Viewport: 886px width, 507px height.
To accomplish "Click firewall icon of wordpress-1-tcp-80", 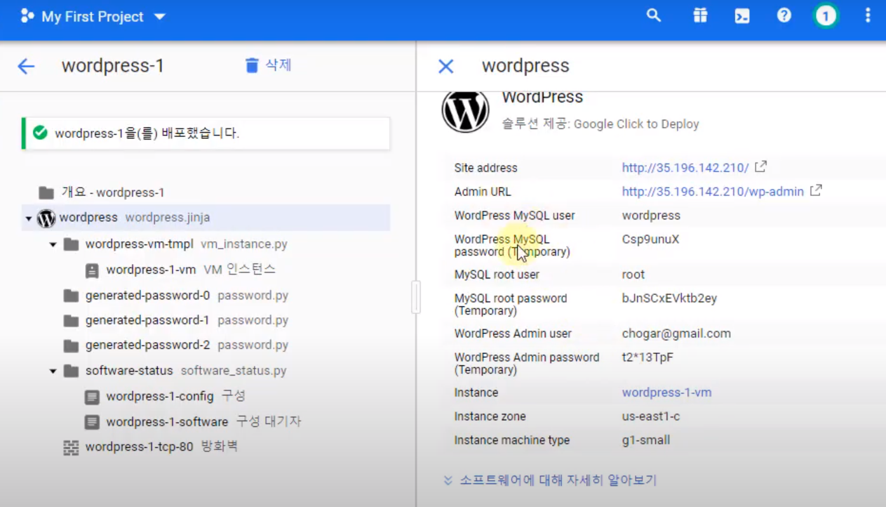I will point(71,448).
